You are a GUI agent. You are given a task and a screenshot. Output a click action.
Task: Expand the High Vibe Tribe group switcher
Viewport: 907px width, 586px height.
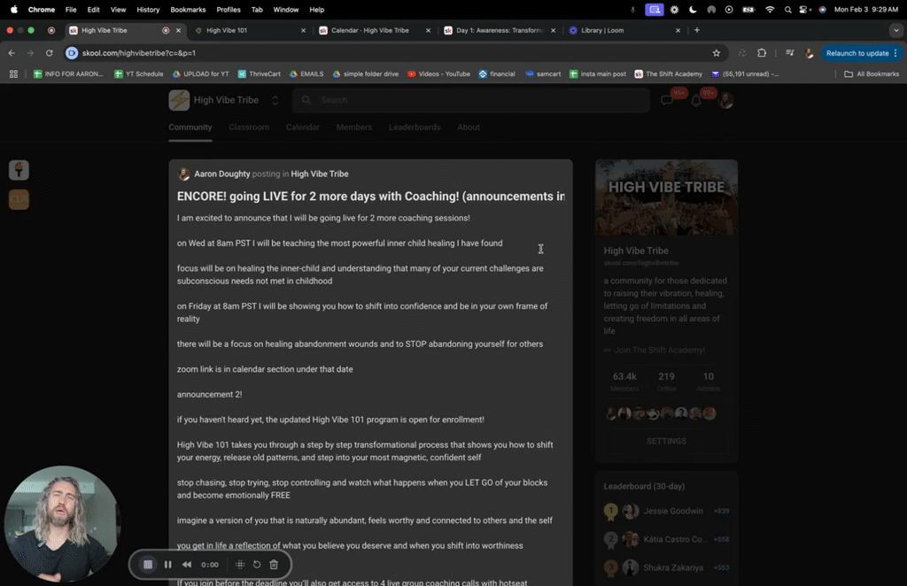click(275, 101)
